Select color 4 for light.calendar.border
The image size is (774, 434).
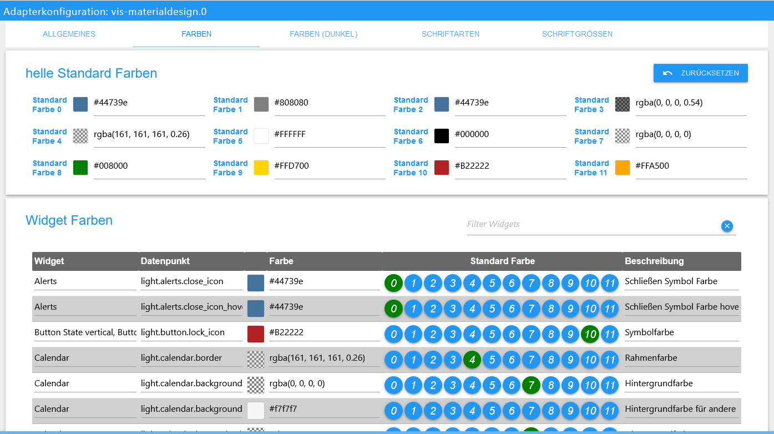472,360
